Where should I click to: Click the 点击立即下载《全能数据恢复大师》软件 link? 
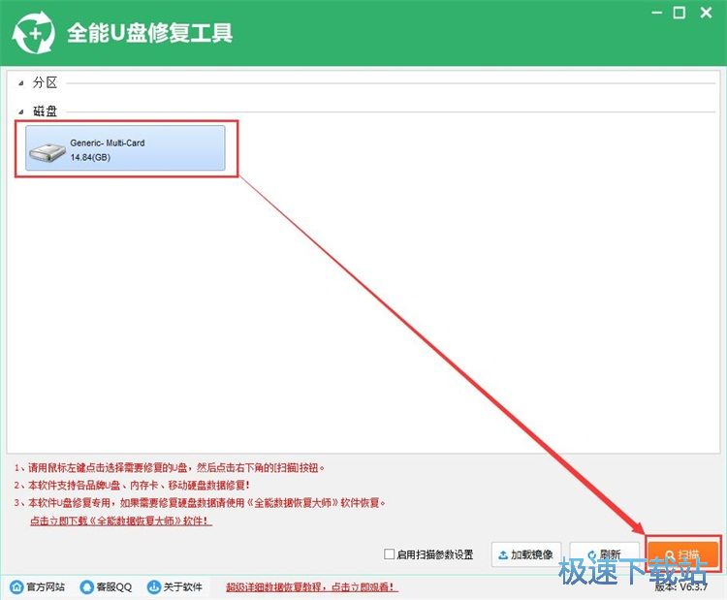coord(119,521)
